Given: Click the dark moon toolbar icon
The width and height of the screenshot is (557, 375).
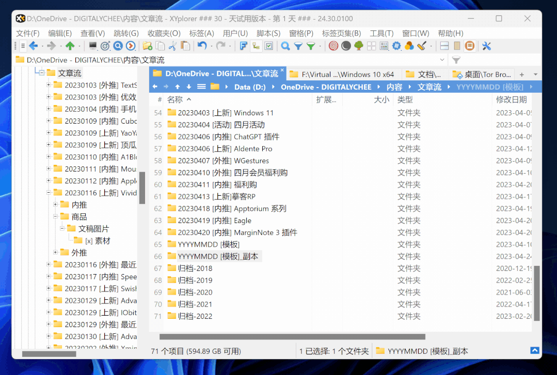Looking at the screenshot, I should pyautogui.click(x=345, y=46).
